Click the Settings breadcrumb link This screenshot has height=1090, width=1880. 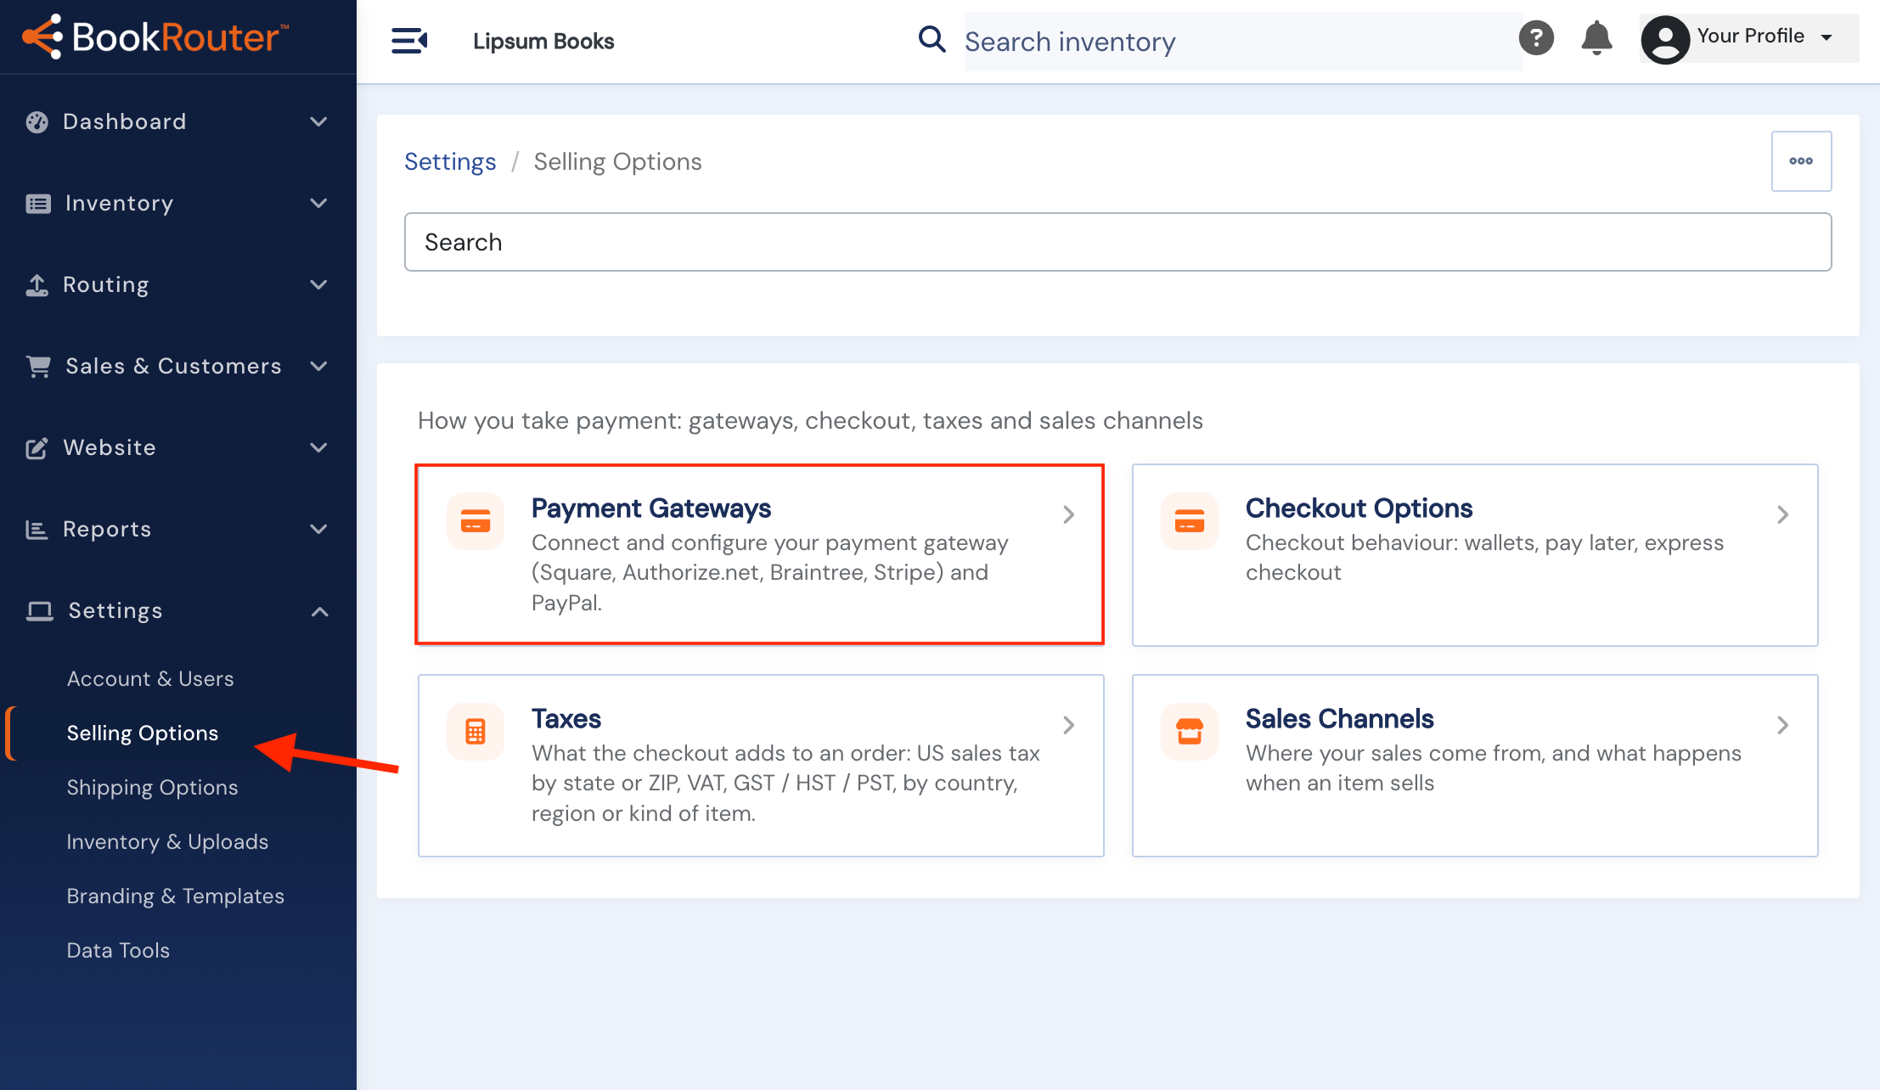pos(450,161)
